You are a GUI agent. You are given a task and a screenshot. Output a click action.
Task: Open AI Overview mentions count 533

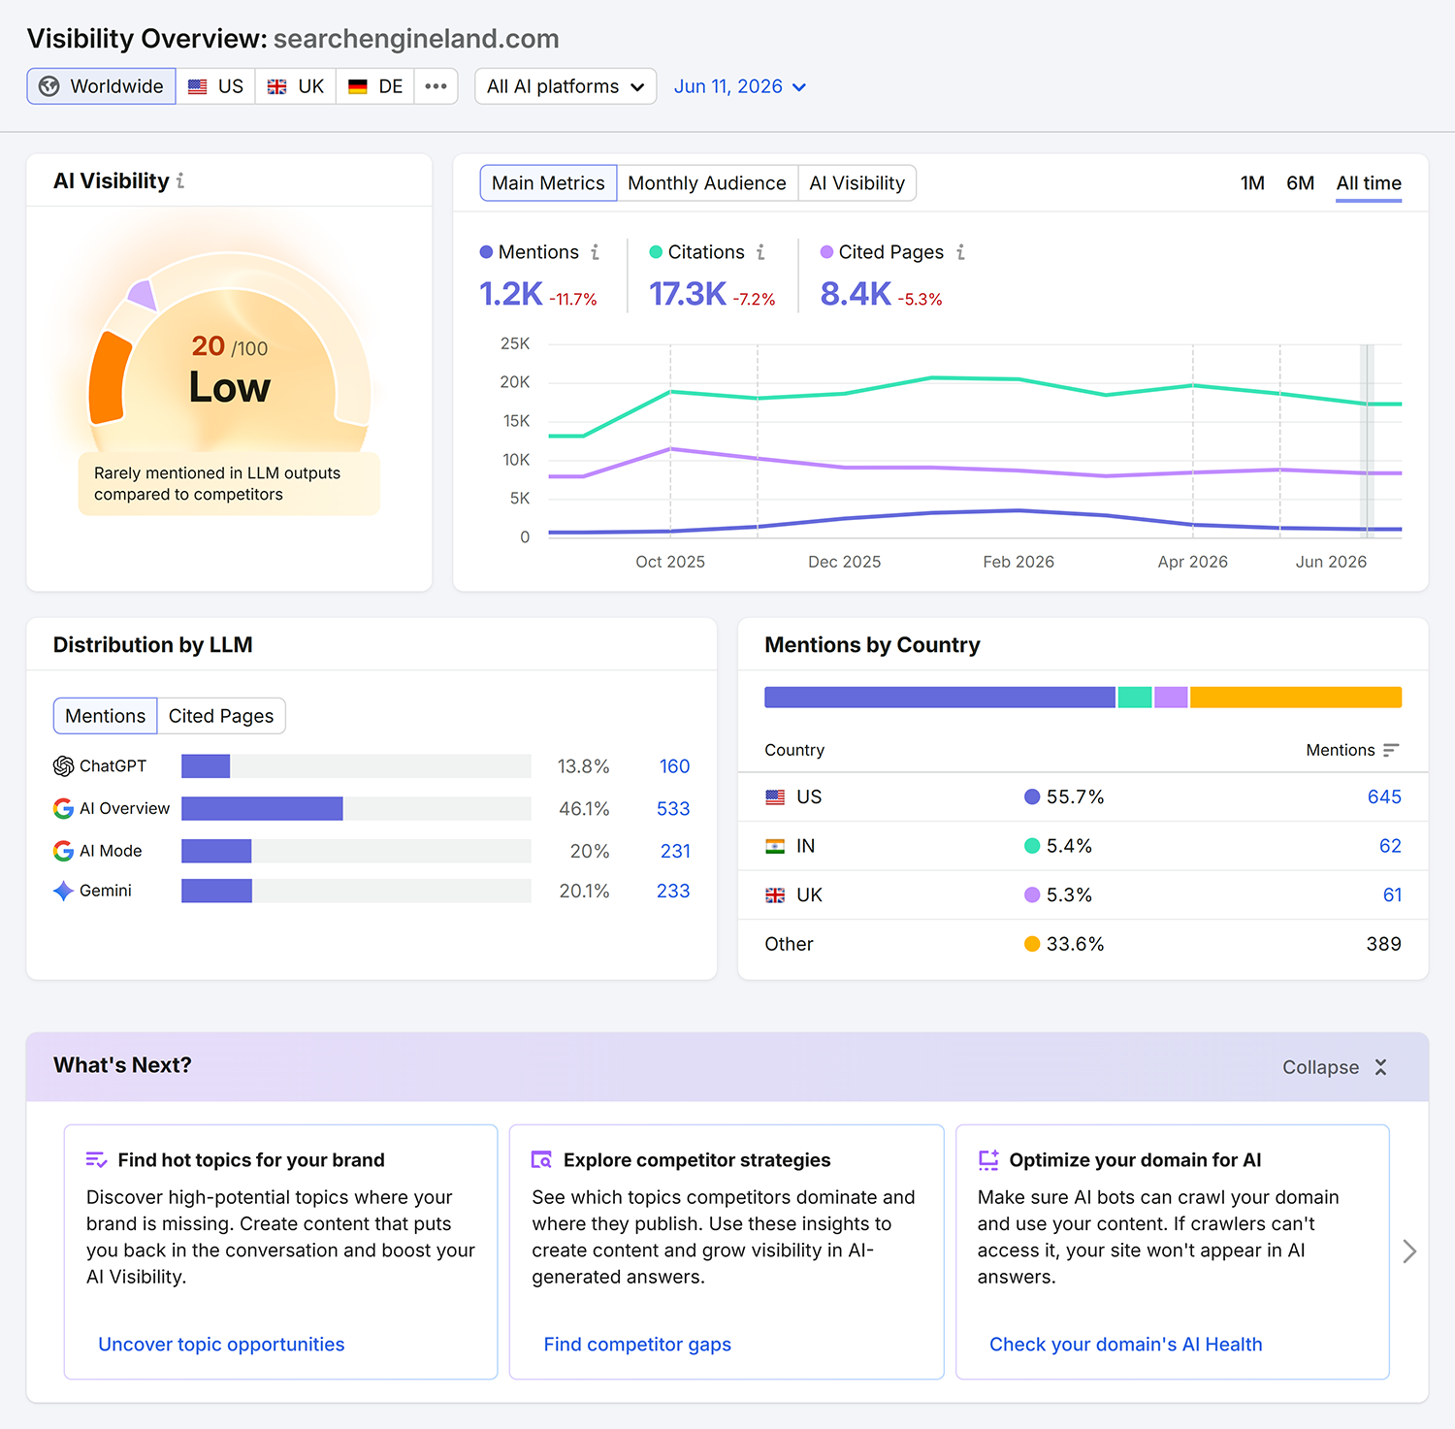[673, 809]
